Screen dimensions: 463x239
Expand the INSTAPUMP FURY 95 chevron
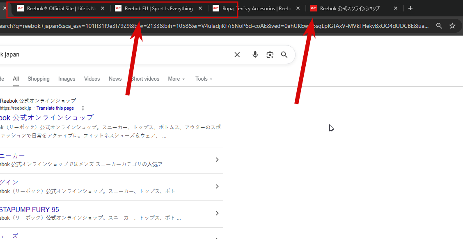pyautogui.click(x=217, y=213)
